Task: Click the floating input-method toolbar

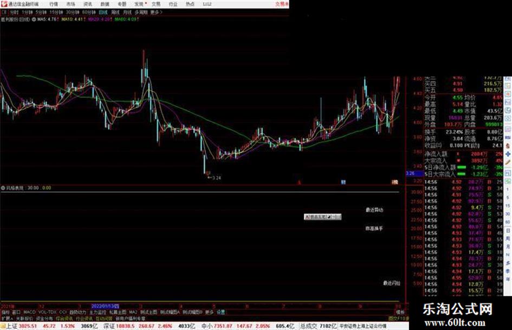Action: (322, 217)
